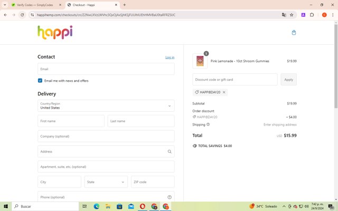Image resolution: width=338 pixels, height=211 pixels.
Task: Open the State dropdown
Action: click(x=106, y=182)
